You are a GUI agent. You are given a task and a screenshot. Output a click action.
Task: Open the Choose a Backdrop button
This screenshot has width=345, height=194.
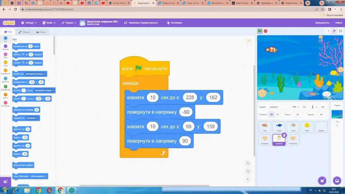pos(337,180)
